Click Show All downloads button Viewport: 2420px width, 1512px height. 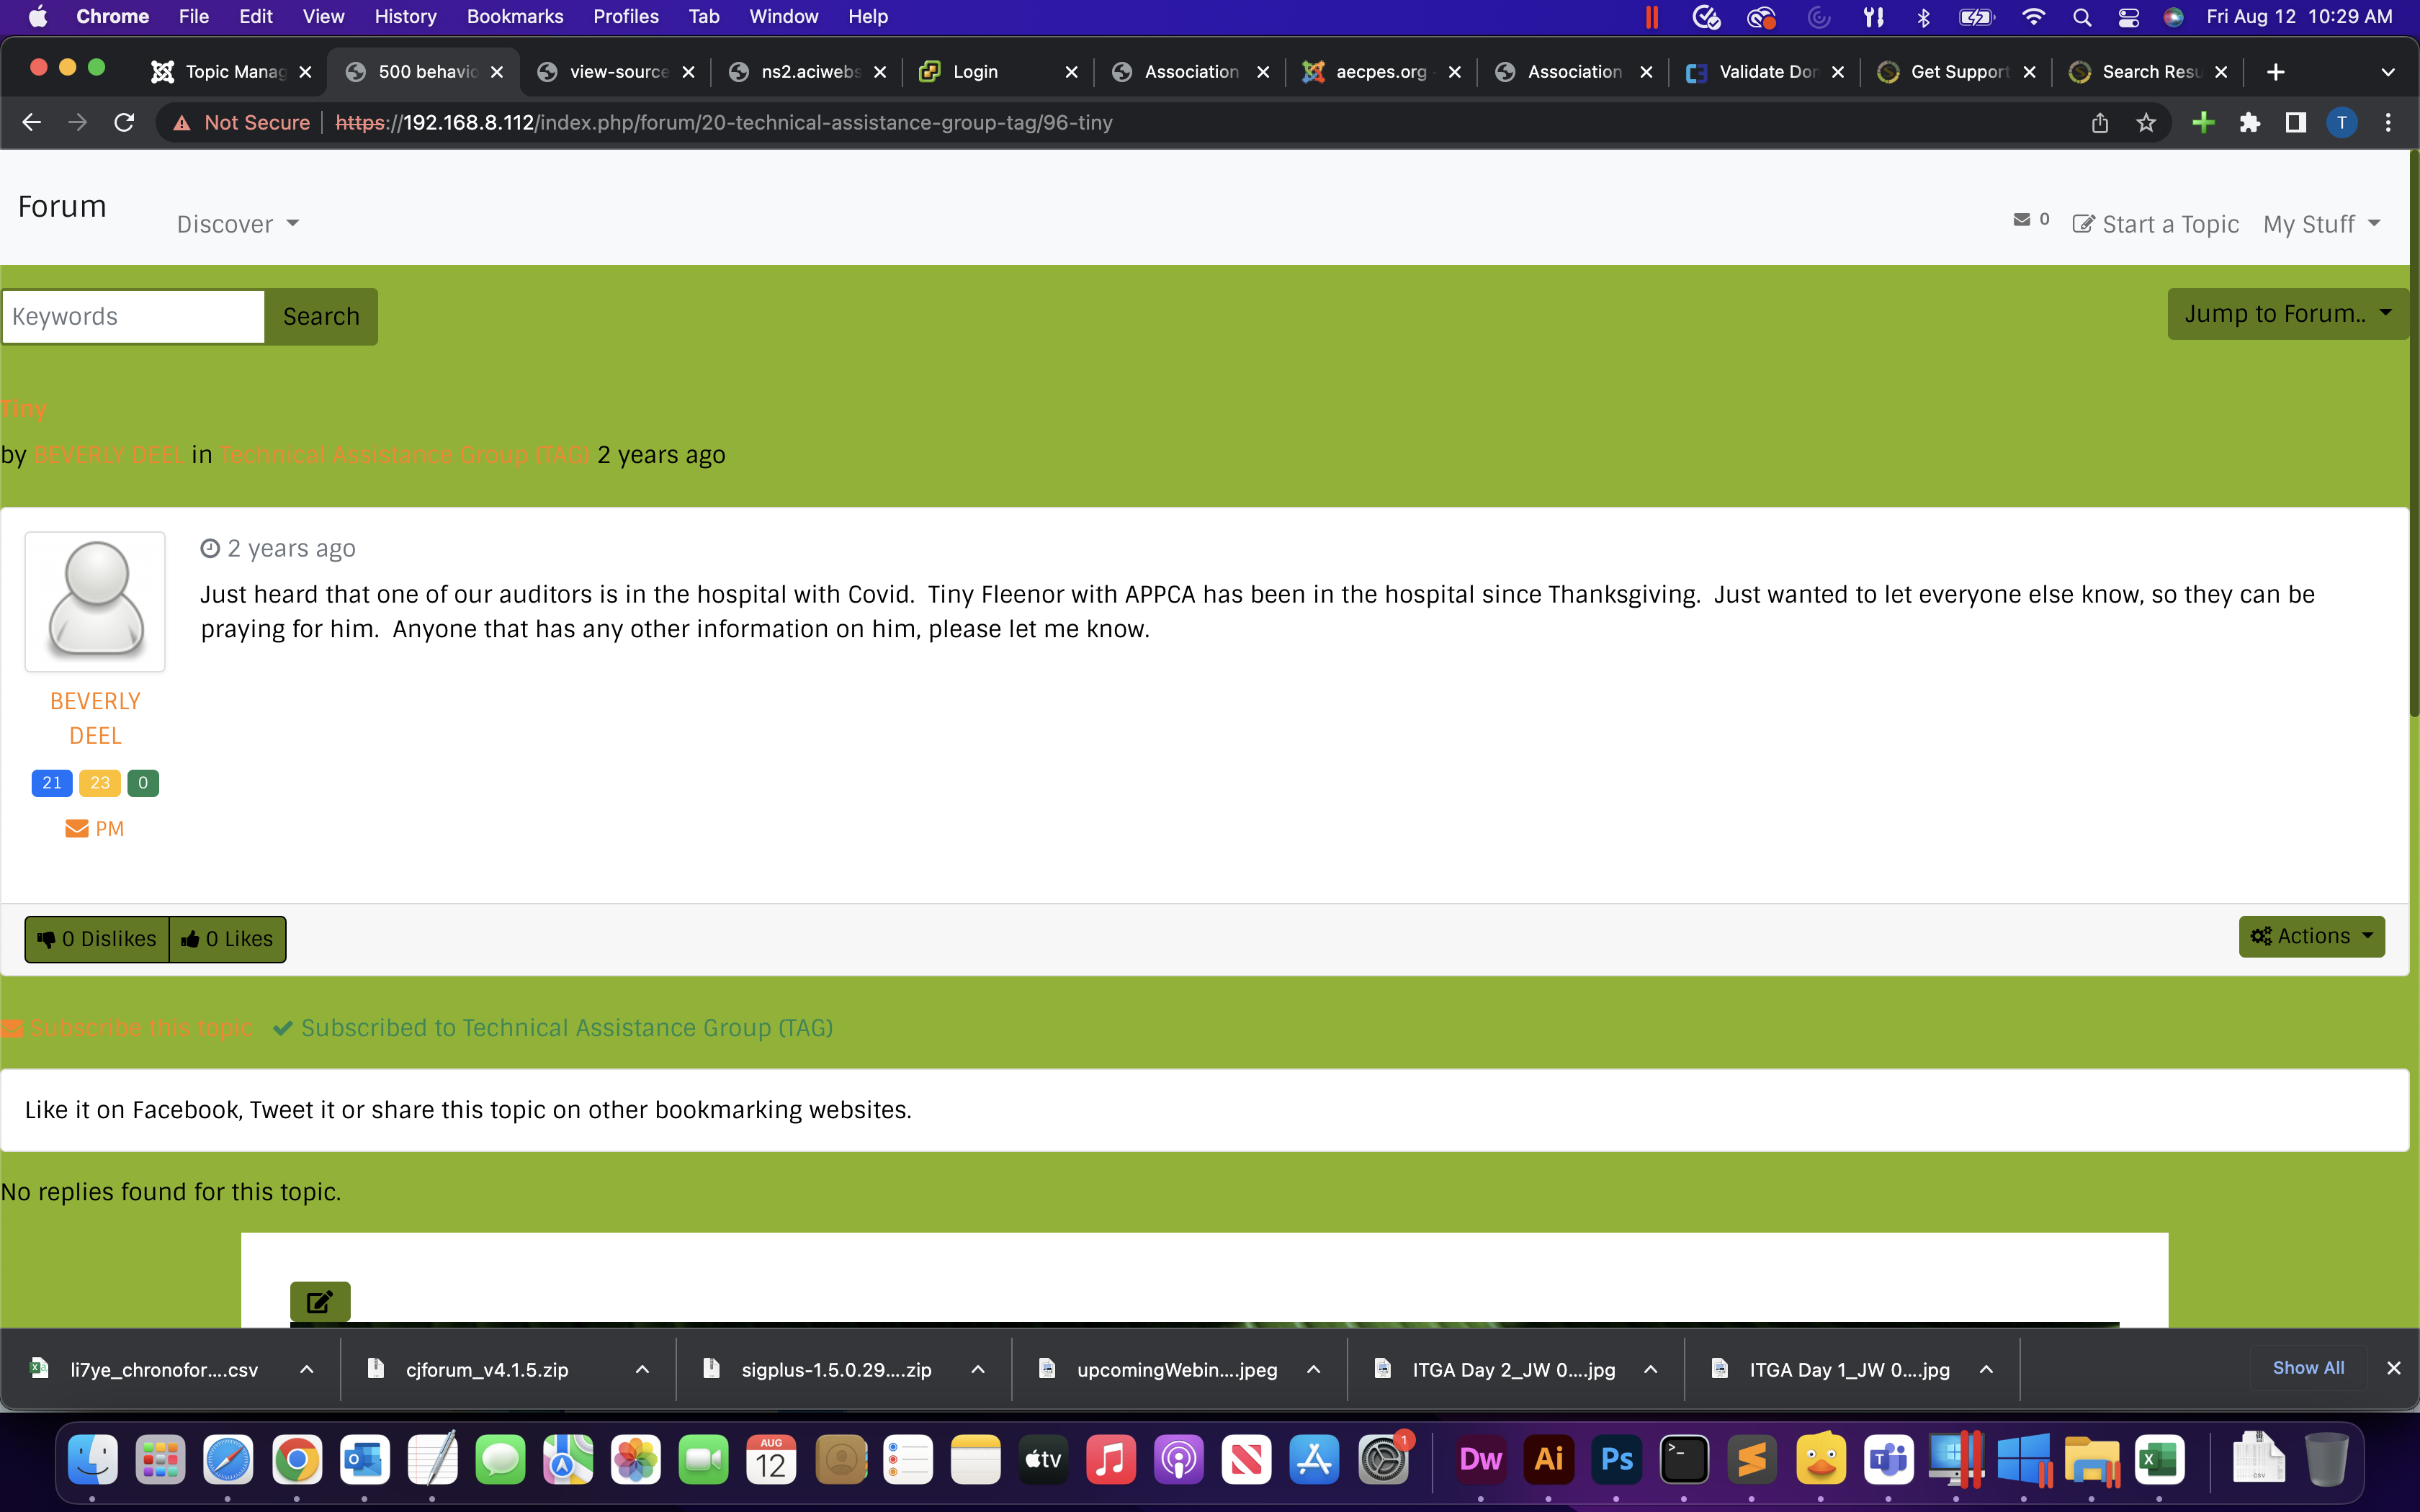(2307, 1367)
